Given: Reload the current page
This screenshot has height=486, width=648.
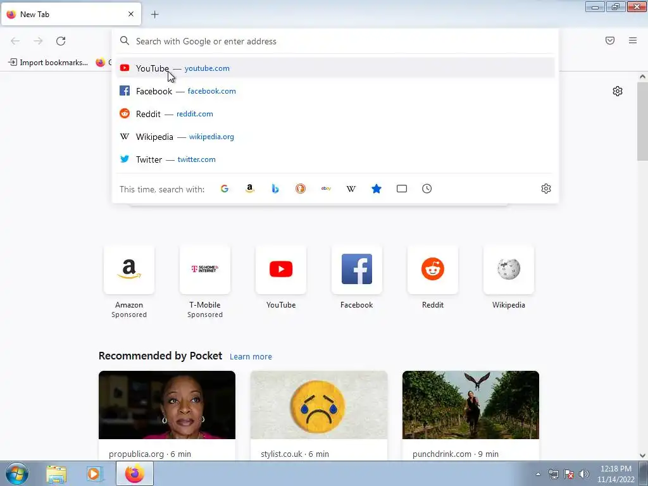Looking at the screenshot, I should click(61, 41).
